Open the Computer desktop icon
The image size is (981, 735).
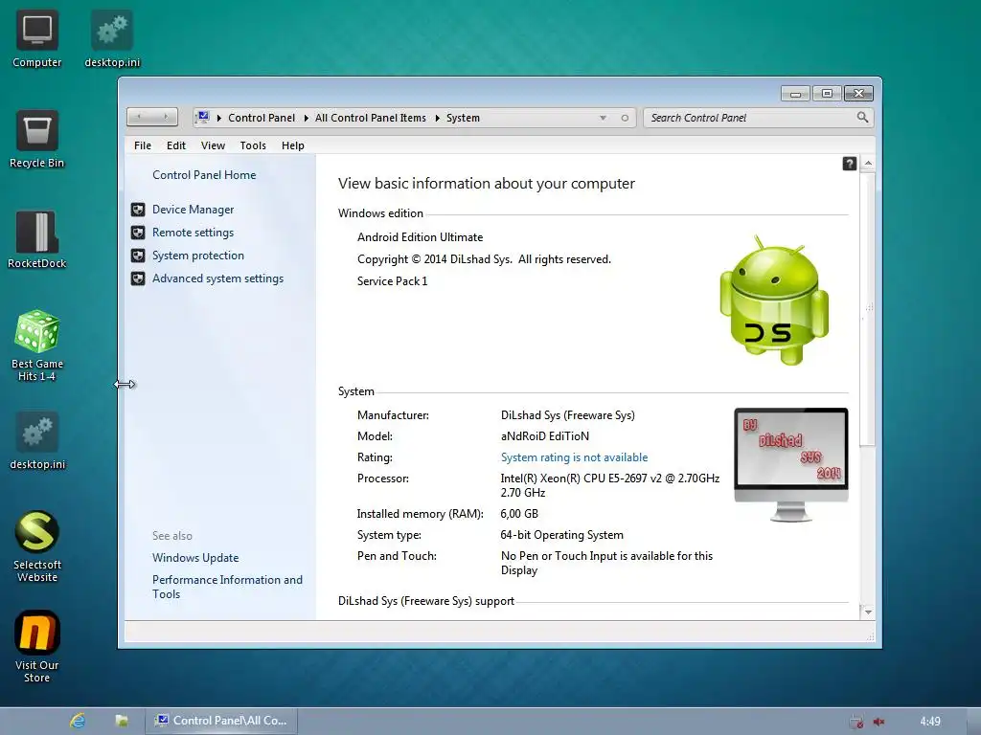click(37, 37)
